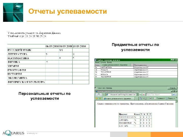Open the Отчеты menu in the journal window
Viewport: 183px width, 137px height.
[x=103, y=62]
